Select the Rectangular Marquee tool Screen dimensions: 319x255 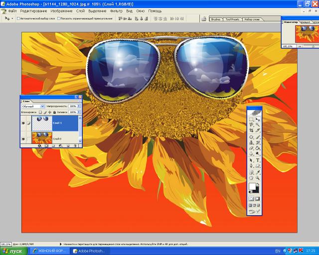pyautogui.click(x=251, y=120)
